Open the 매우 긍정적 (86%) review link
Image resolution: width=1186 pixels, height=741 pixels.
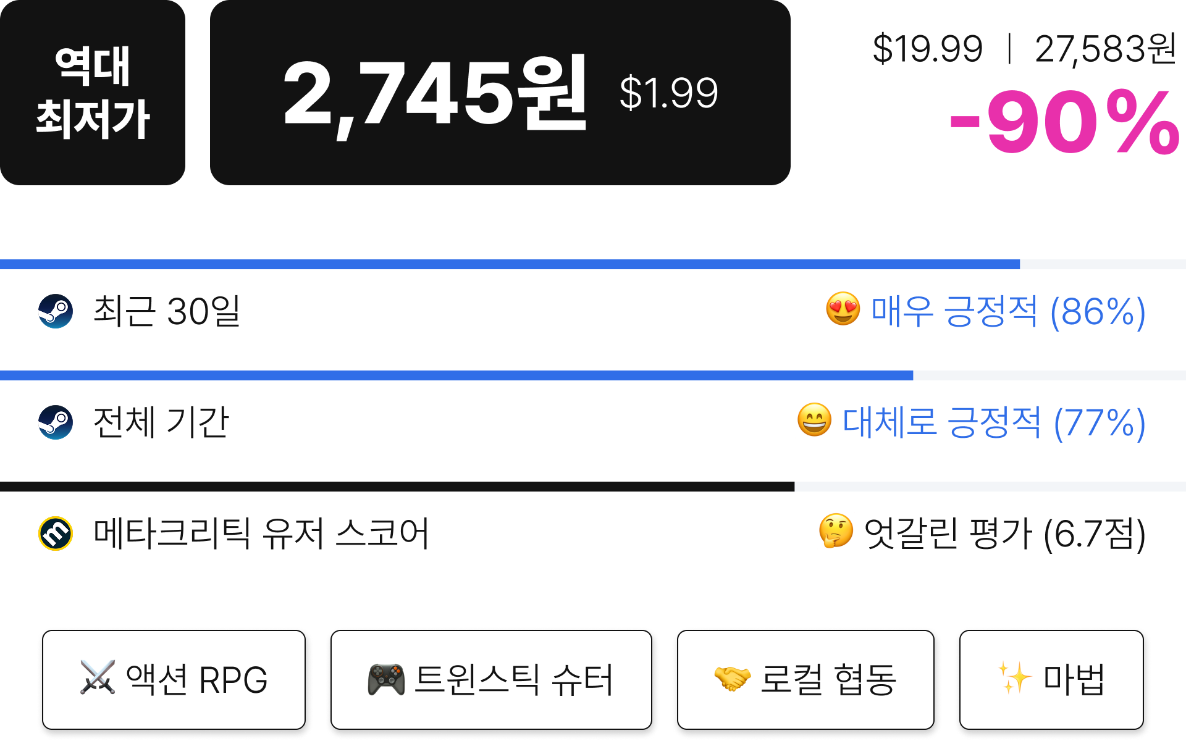pyautogui.click(x=1007, y=311)
